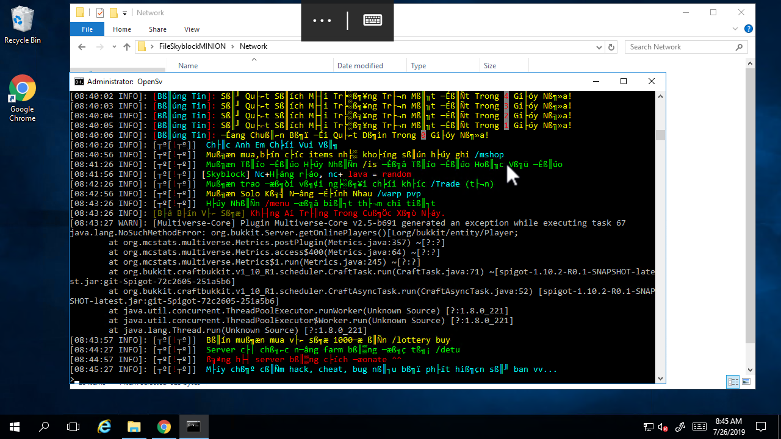Sort files by Date modified column

point(360,66)
